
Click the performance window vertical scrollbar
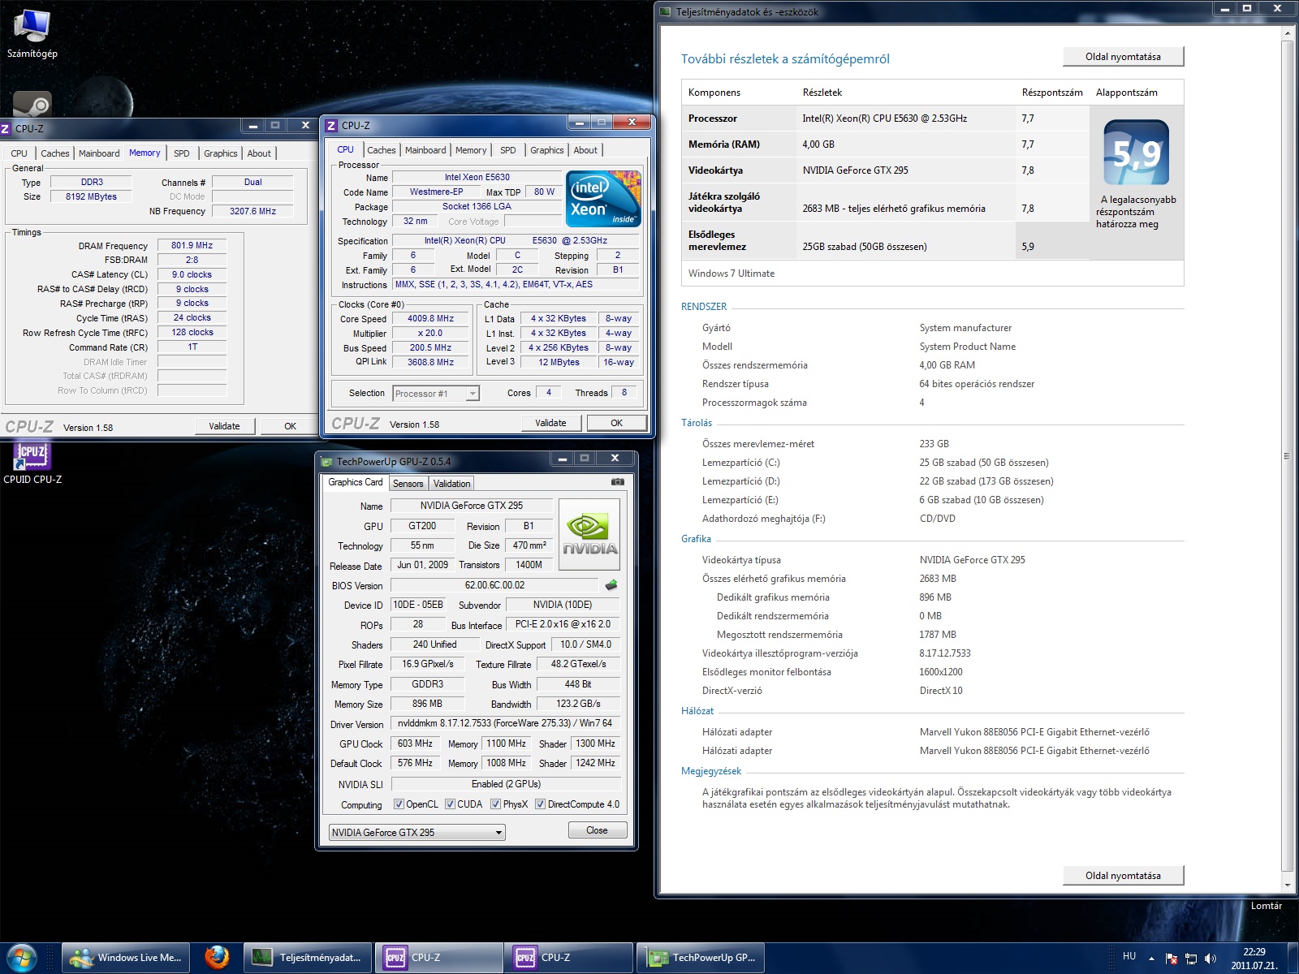tap(1287, 455)
